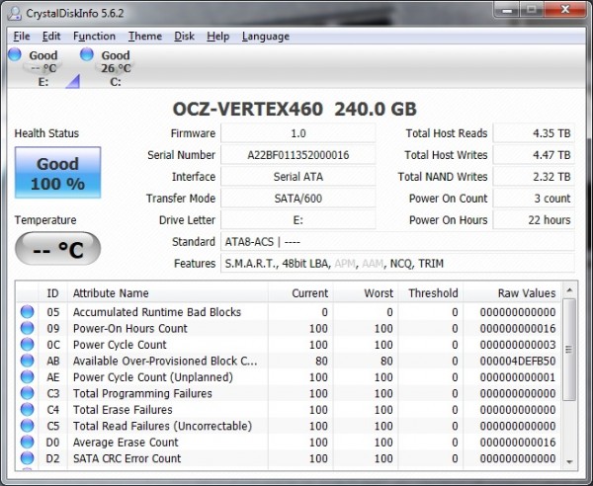
Task: Open the Edit menu
Action: (51, 37)
